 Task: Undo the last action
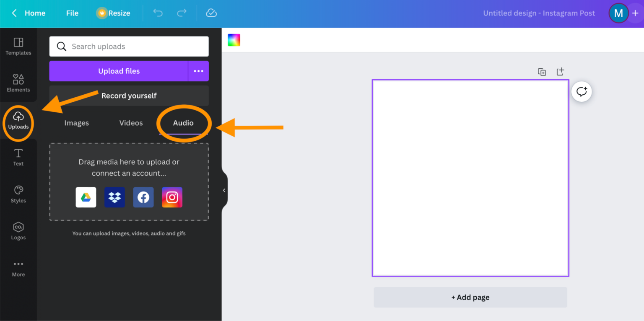(x=158, y=13)
